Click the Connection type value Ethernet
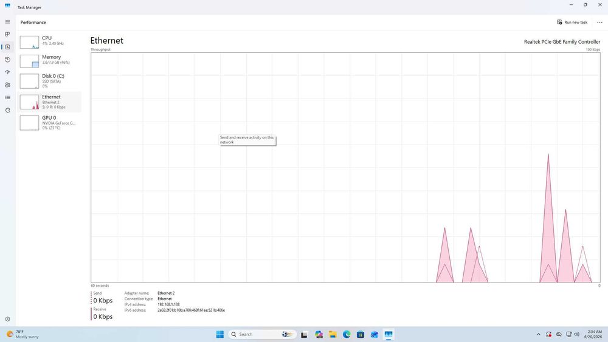This screenshot has width=608, height=342. (x=164, y=299)
